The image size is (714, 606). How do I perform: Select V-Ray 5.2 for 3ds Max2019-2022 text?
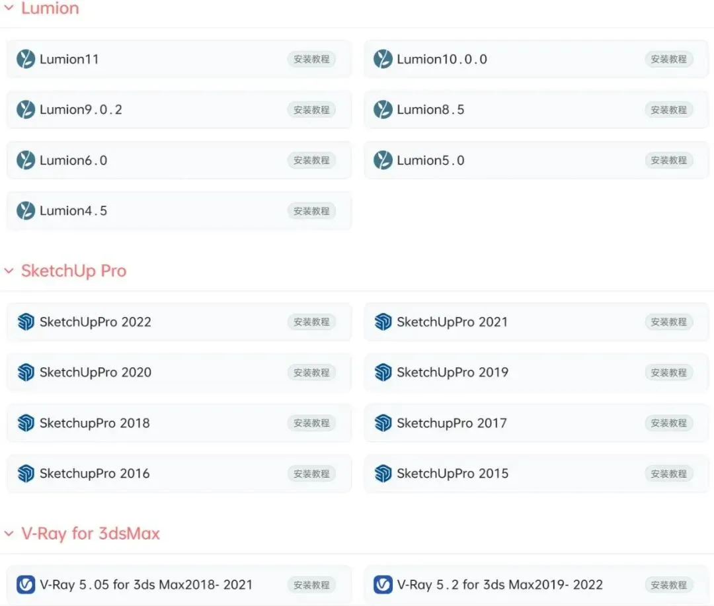(500, 585)
